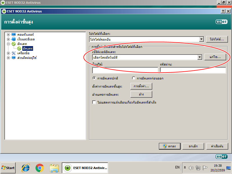This screenshot has width=232, height=174.
Task: Click the ESET eye icon in dialog title bar
Action: click(x=4, y=11)
